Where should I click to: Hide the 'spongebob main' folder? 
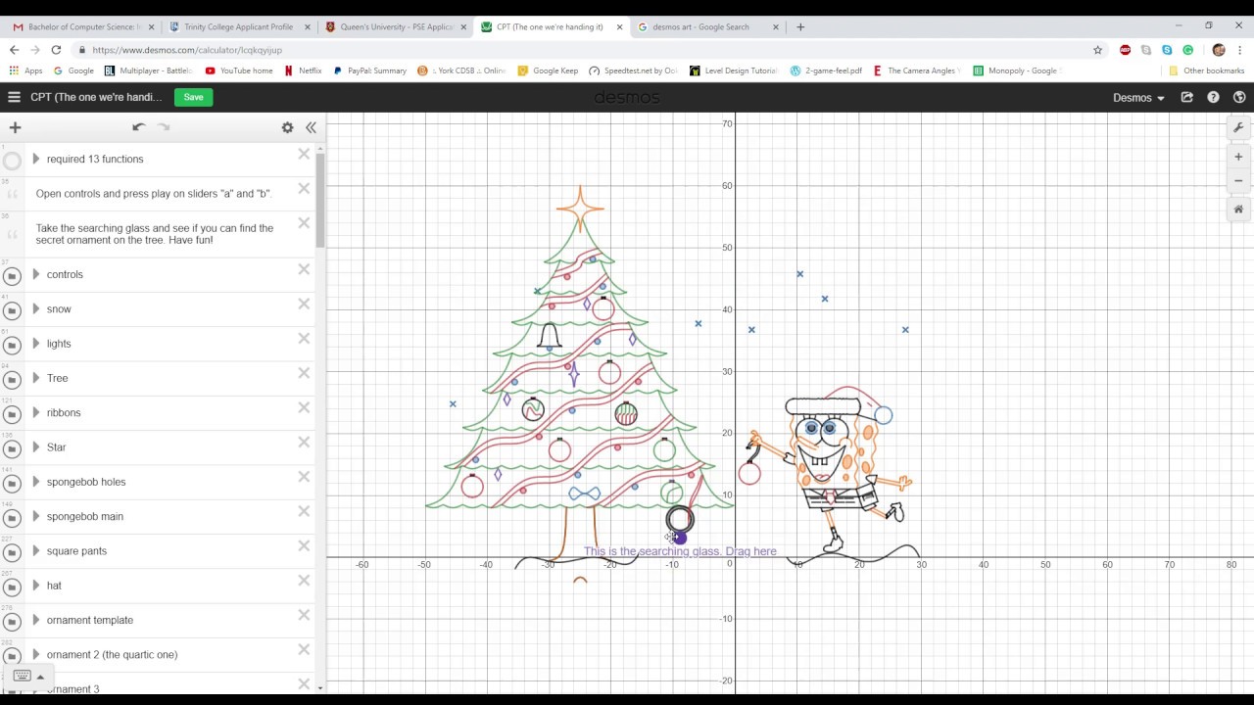pos(12,518)
